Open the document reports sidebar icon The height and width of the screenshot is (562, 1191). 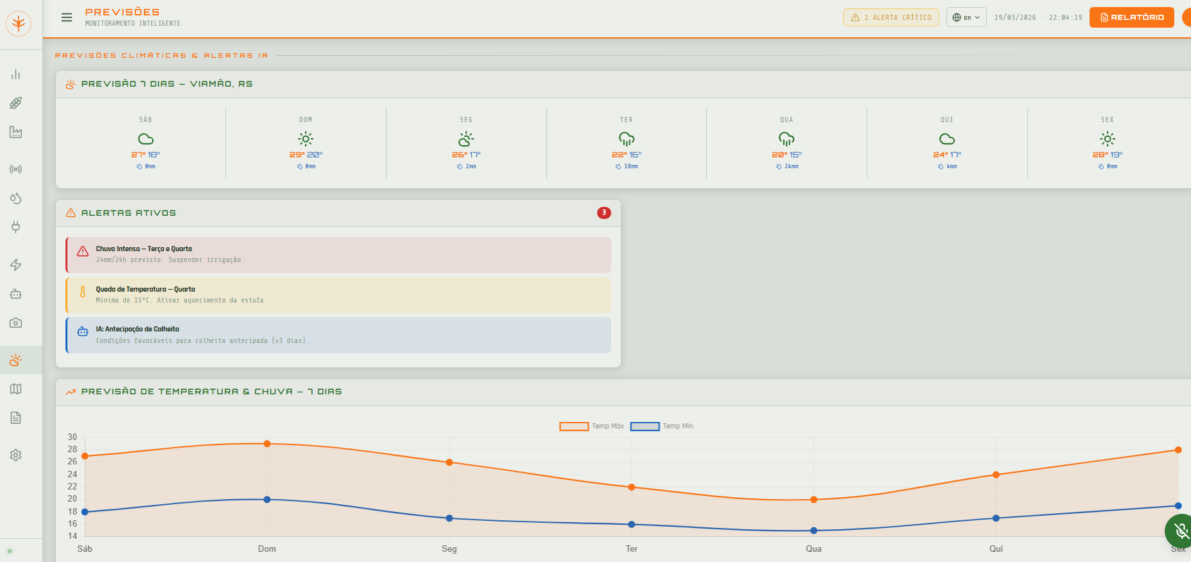16,417
